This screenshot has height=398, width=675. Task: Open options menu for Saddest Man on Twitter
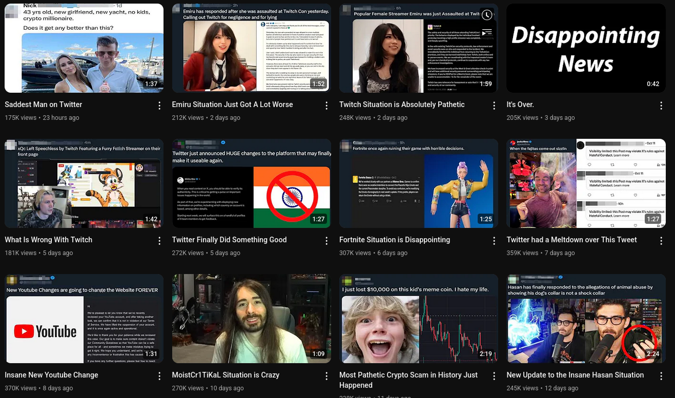click(159, 106)
